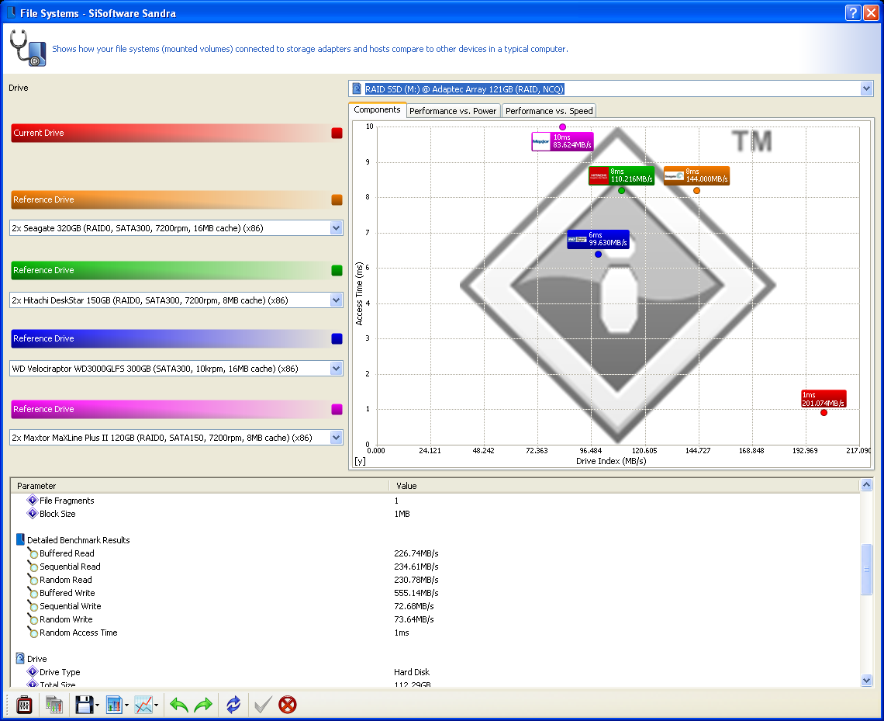Click the orange Reference Drive color swatch

[x=337, y=199]
